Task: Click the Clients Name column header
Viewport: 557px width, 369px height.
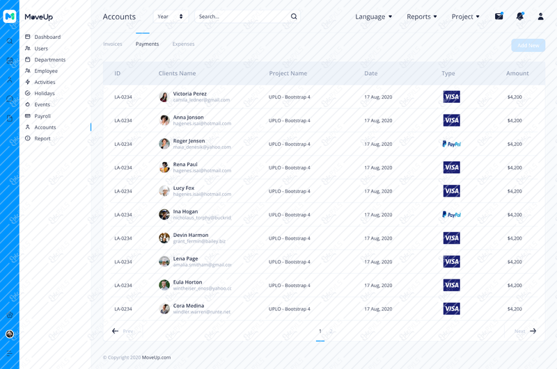Action: (x=177, y=74)
